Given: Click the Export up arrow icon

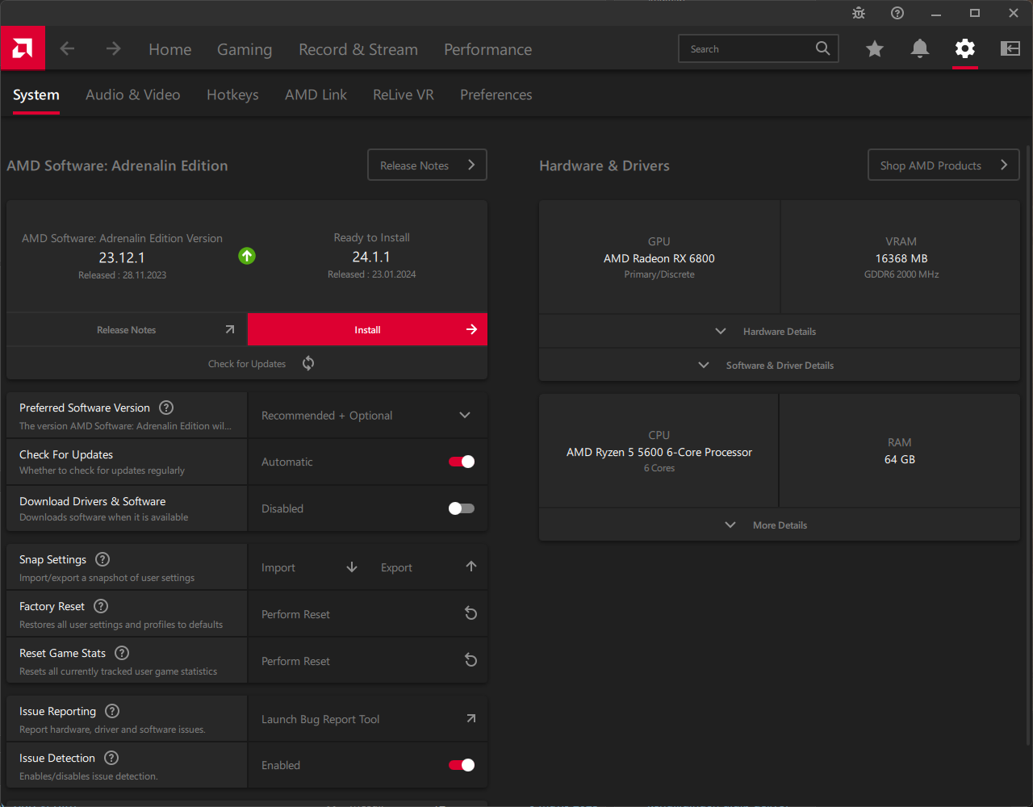Looking at the screenshot, I should tap(471, 567).
